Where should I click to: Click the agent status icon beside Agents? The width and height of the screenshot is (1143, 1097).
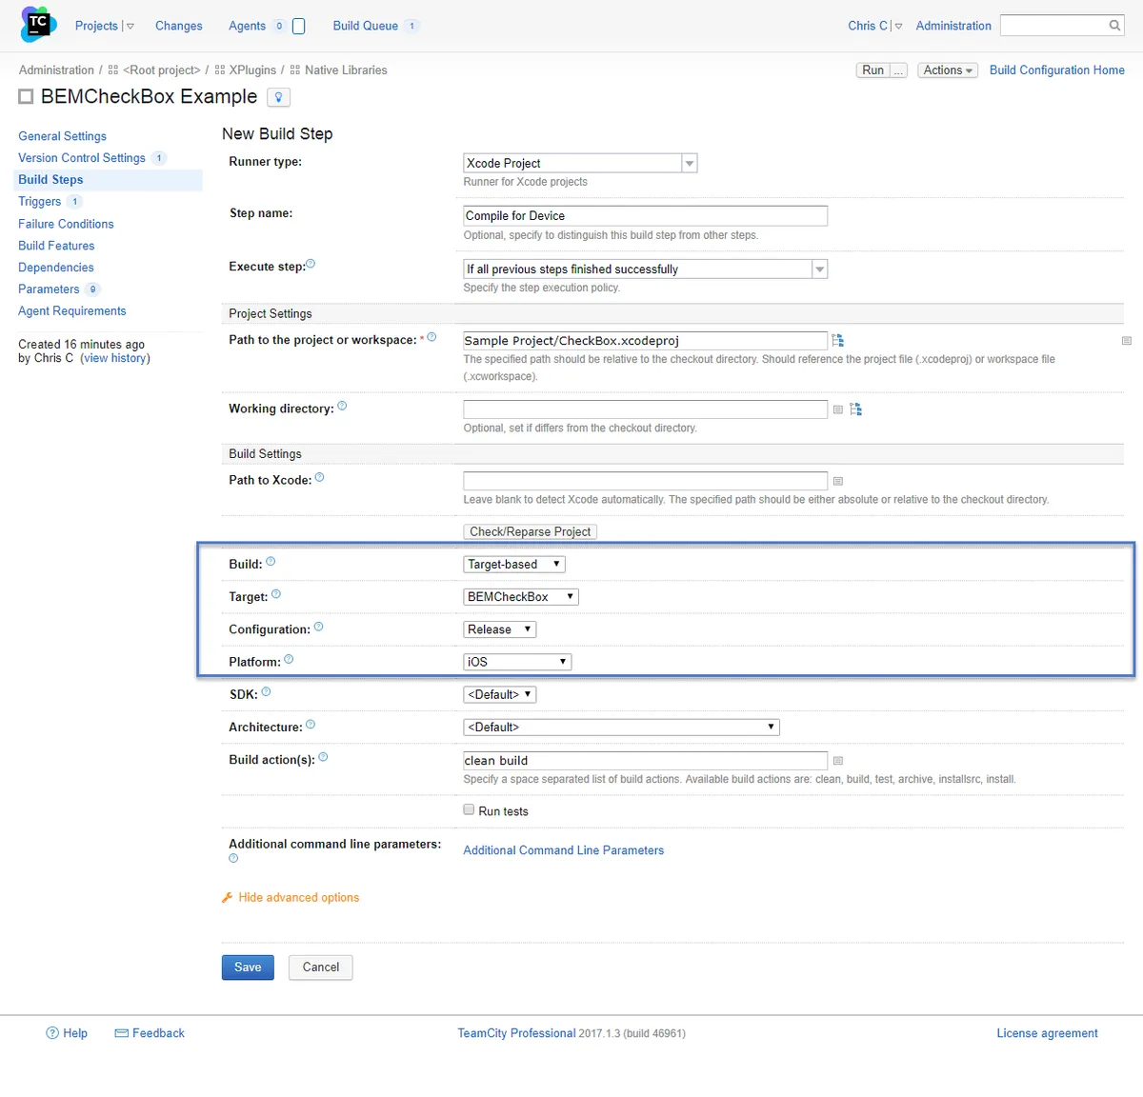(298, 26)
